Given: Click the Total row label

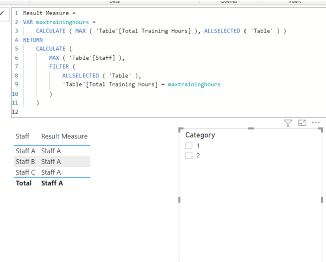Looking at the screenshot, I should [x=24, y=183].
